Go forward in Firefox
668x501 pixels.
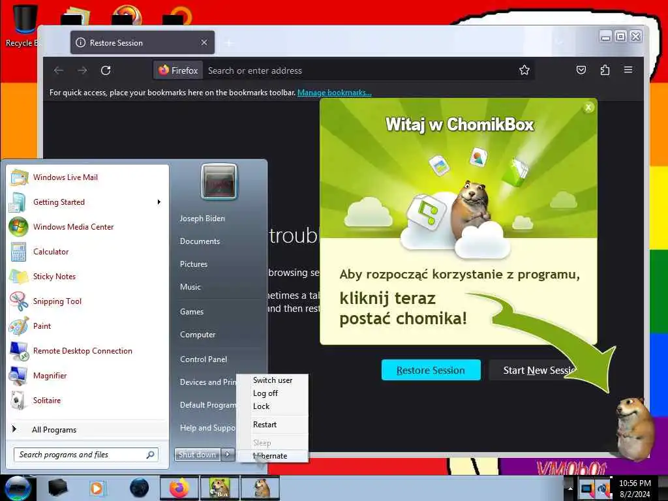click(x=82, y=70)
